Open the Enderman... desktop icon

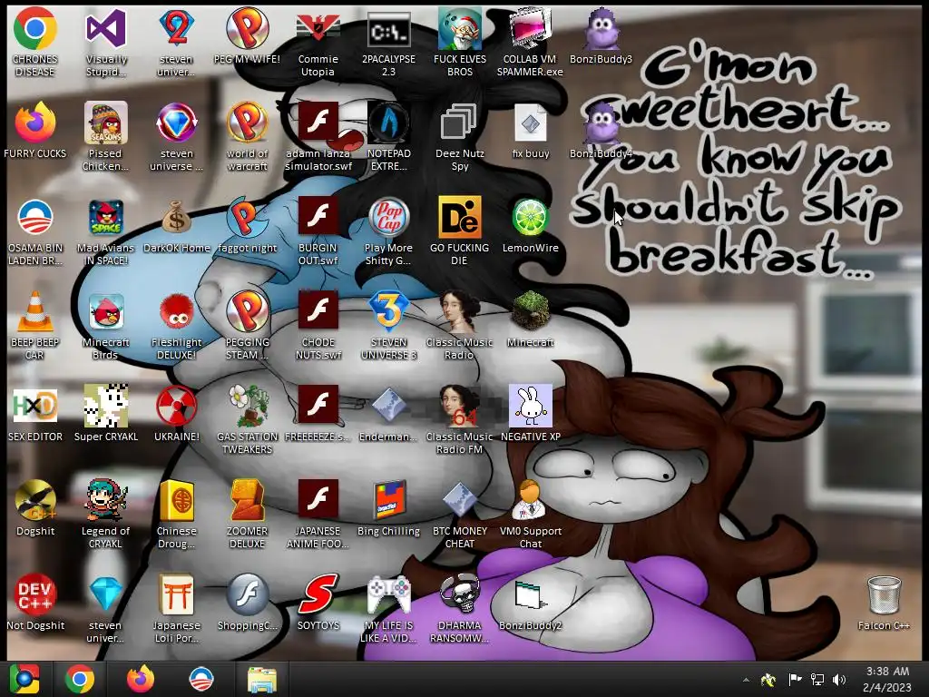coord(388,406)
